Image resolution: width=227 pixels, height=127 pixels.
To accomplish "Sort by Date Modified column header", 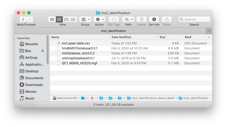I will 133,37.
